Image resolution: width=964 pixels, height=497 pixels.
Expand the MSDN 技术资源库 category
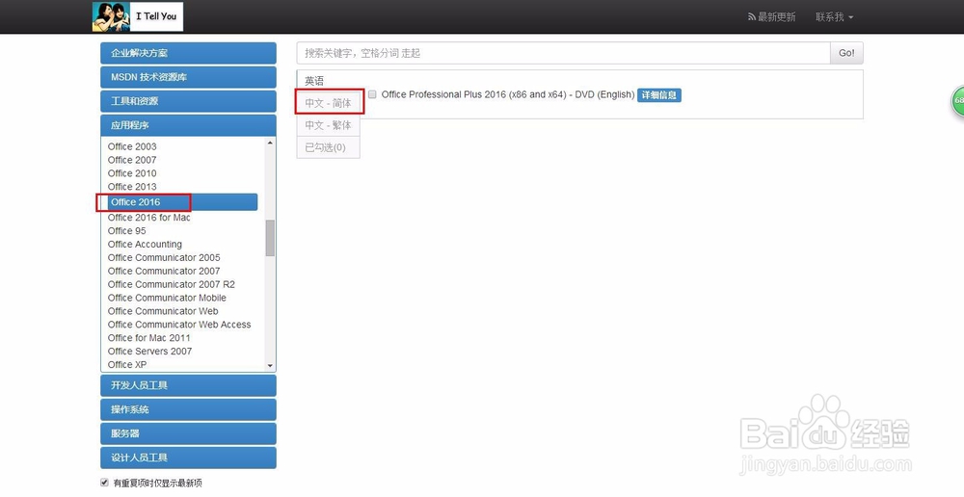tap(188, 77)
